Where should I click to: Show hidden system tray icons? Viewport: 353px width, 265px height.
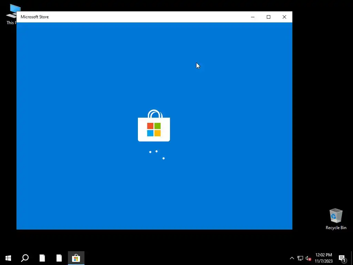(292, 258)
